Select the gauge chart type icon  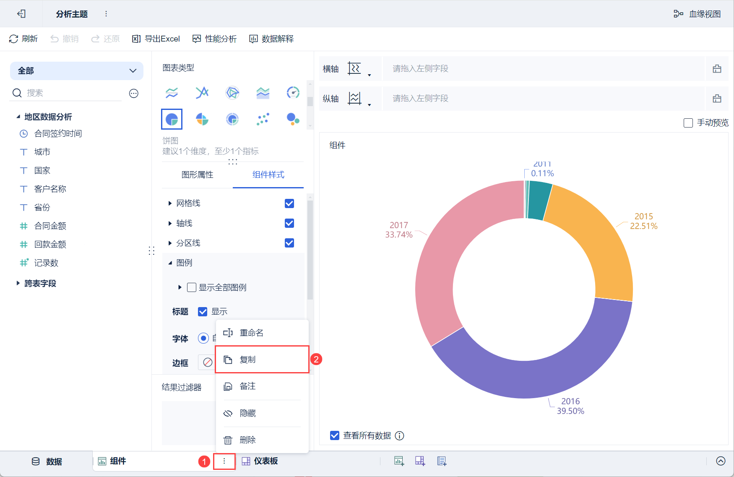(x=293, y=92)
